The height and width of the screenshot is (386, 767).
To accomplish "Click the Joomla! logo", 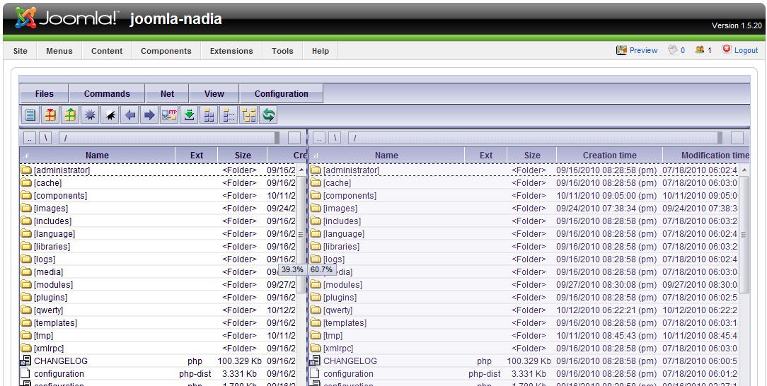I will point(67,18).
